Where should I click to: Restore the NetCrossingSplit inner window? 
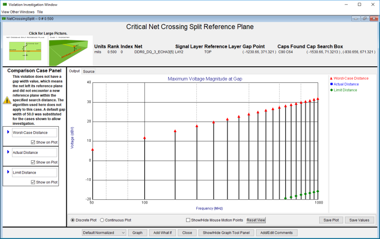[364, 18]
